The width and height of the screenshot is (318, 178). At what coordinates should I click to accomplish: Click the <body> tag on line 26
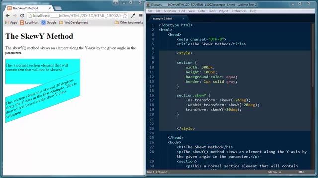pyautogui.click(x=174, y=142)
